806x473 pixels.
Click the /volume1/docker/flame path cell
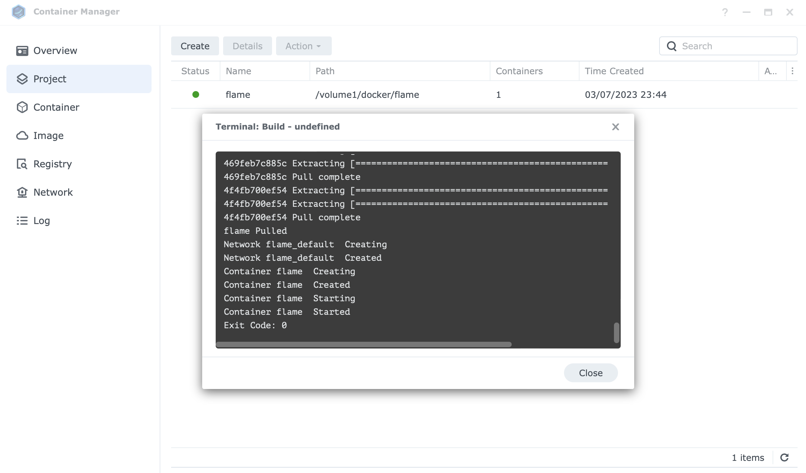(x=367, y=95)
